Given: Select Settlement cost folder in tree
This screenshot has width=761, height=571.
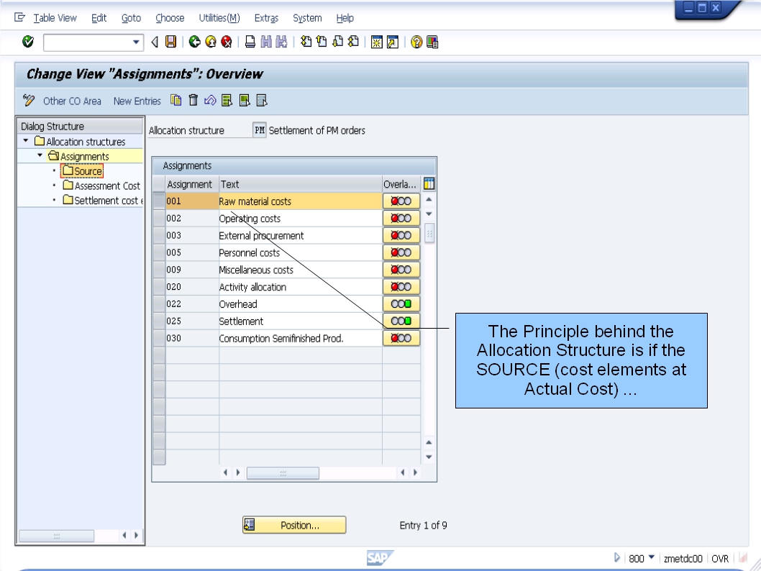Looking at the screenshot, I should point(103,201).
